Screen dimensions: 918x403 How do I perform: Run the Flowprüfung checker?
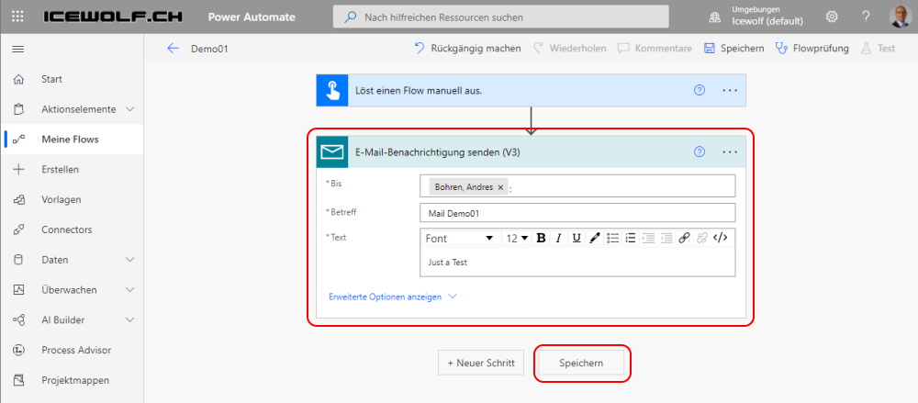(812, 49)
